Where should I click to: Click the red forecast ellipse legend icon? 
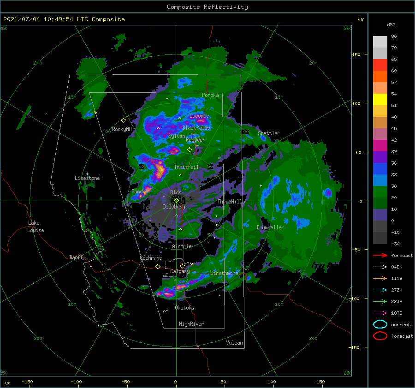point(380,336)
